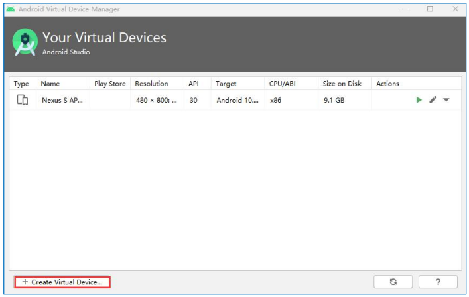Screen dimensions: 469x297
Task: Edit the Nexus S AVD with pencil icon
Action: coord(433,100)
